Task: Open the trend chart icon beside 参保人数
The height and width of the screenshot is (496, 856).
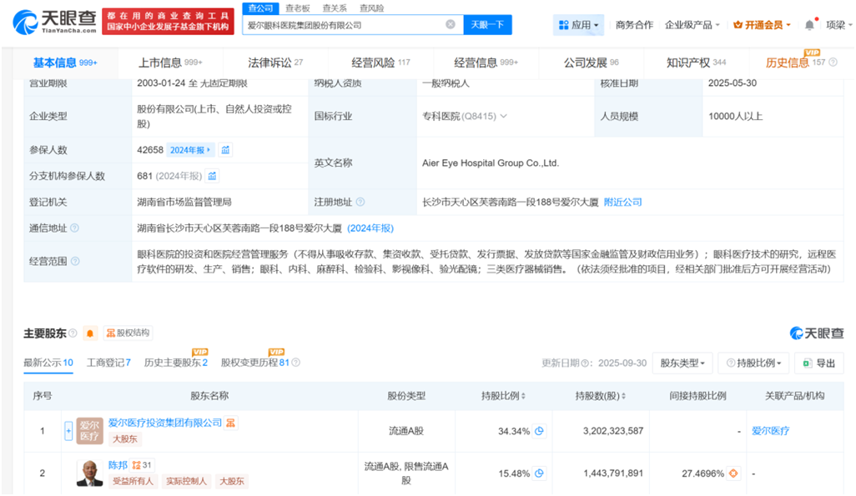Action: [225, 150]
